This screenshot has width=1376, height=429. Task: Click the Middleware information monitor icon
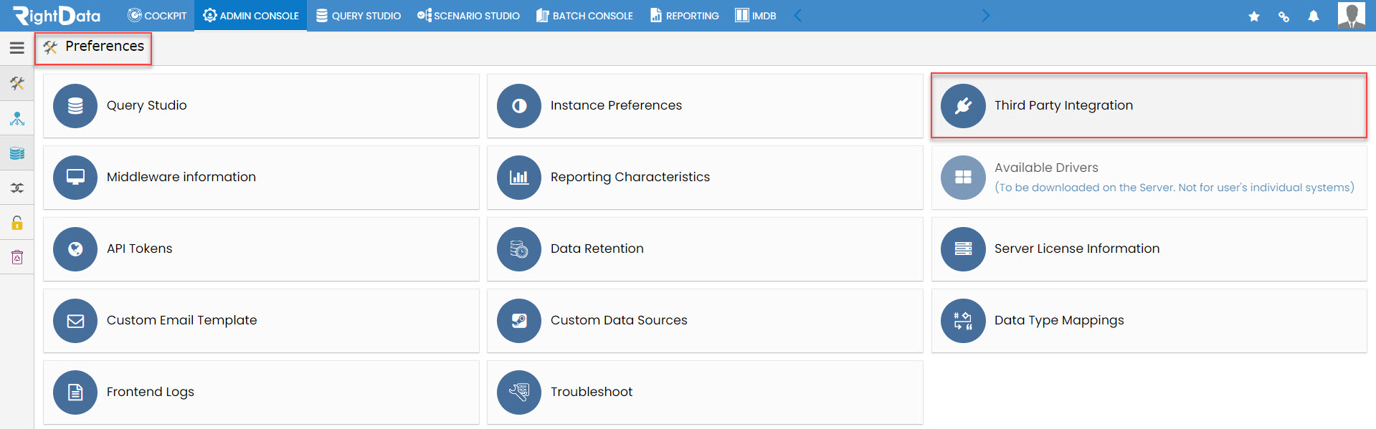[75, 178]
